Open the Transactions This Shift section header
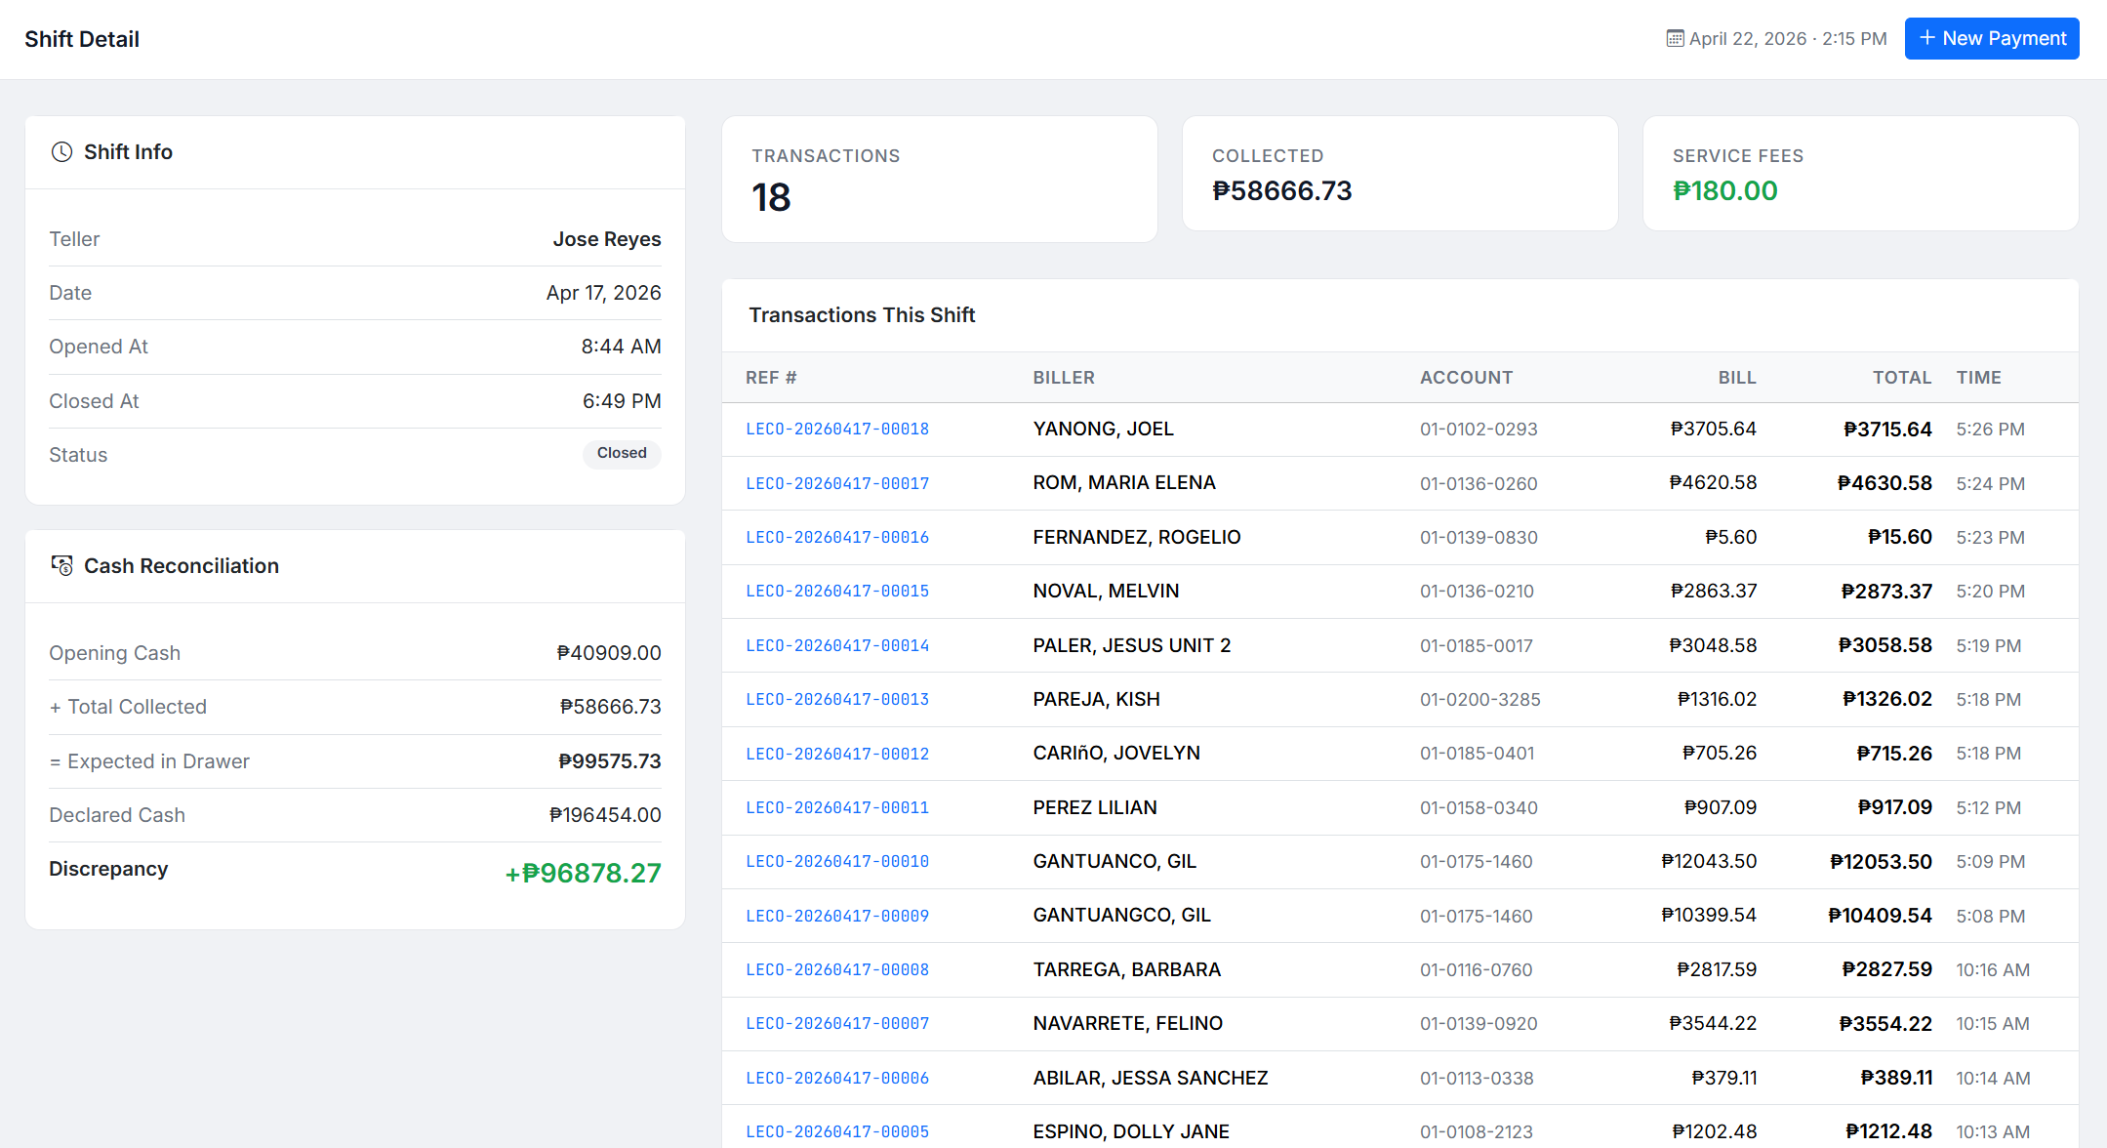This screenshot has height=1148, width=2107. point(862,314)
